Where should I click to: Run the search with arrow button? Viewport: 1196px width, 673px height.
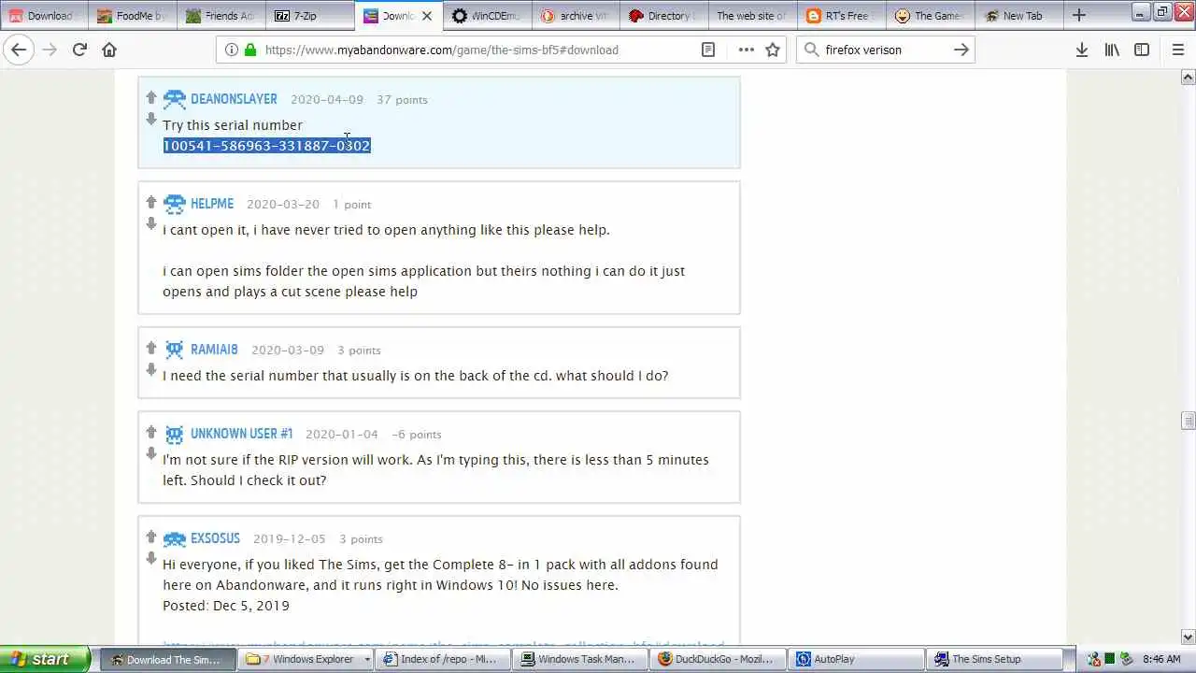tap(961, 50)
